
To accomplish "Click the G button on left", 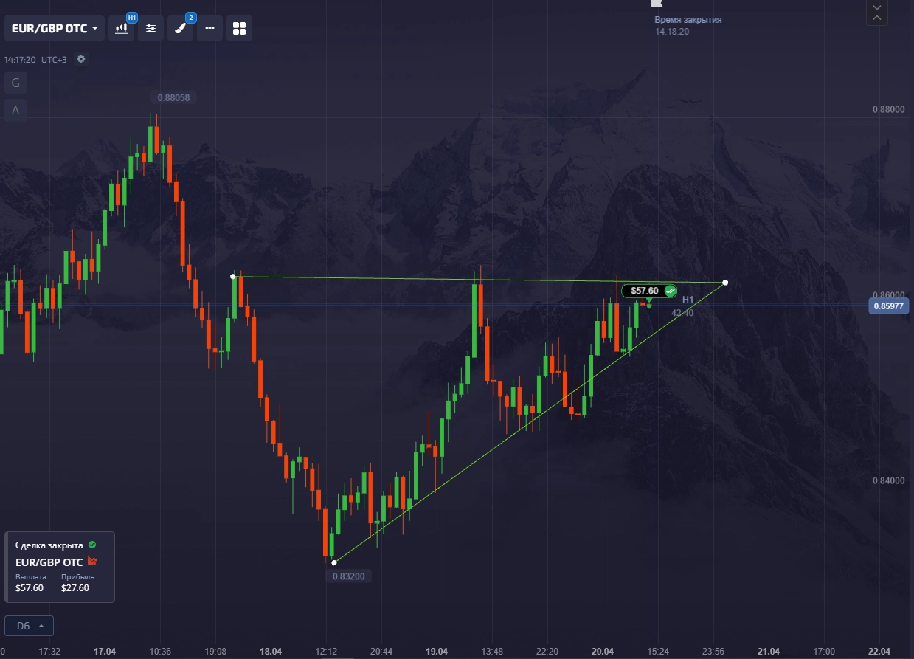I will tap(15, 82).
